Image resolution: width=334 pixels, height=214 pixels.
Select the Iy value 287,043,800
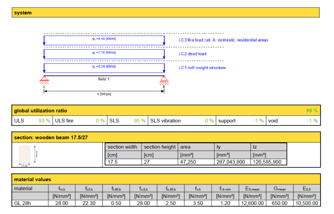pyautogui.click(x=232, y=162)
